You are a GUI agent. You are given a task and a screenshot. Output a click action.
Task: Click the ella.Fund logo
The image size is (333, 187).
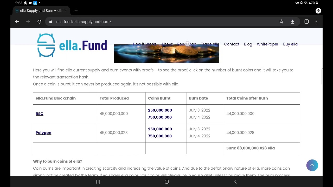pyautogui.click(x=72, y=45)
